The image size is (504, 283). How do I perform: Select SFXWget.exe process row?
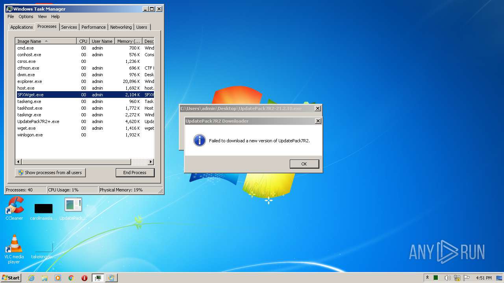click(85, 95)
